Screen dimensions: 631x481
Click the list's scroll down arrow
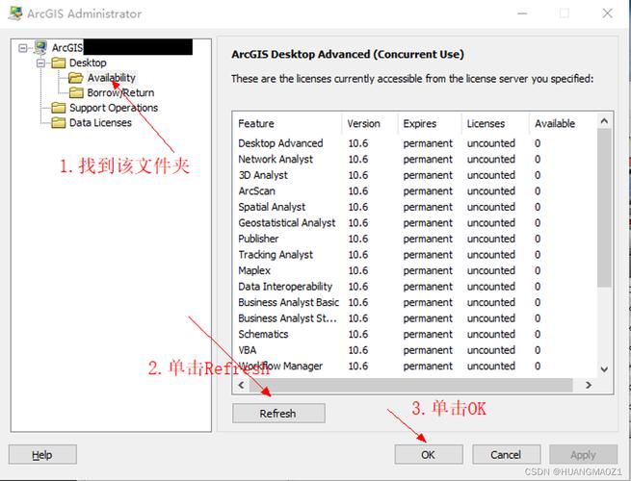(604, 368)
